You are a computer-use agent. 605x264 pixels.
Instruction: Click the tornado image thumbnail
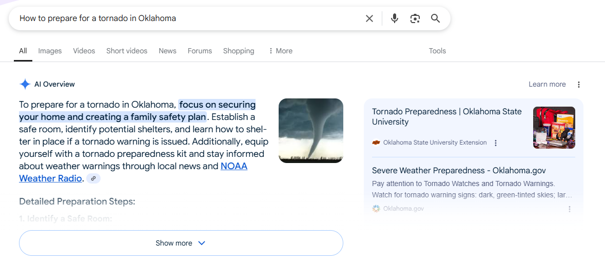point(310,131)
